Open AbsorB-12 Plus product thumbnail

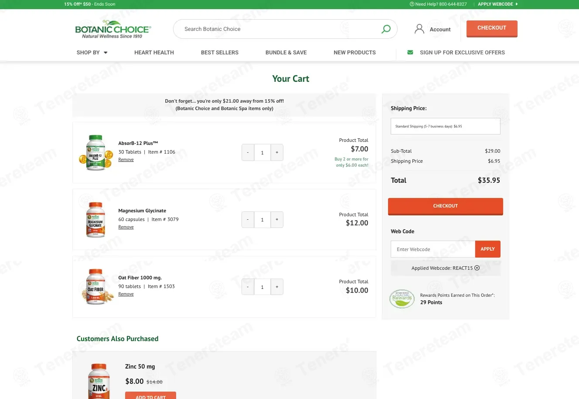pyautogui.click(x=95, y=153)
